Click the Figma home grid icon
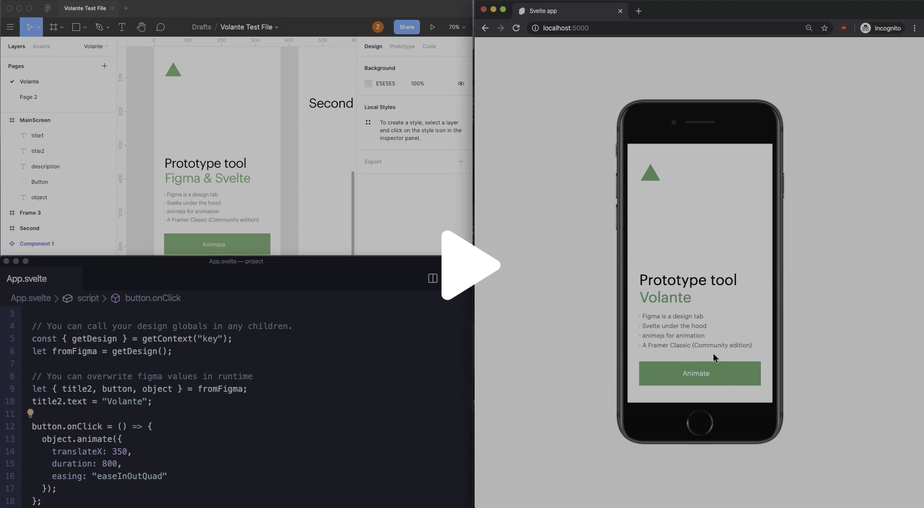This screenshot has height=508, width=924. (x=47, y=8)
